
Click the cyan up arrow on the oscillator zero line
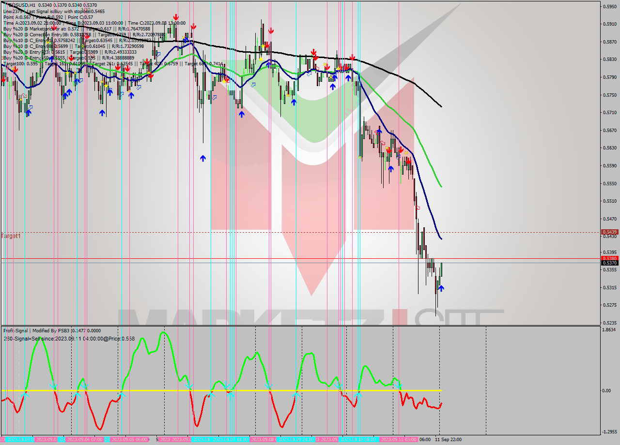click(x=26, y=394)
